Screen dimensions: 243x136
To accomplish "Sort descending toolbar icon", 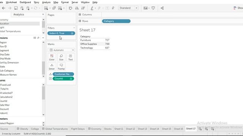I will [83, 8].
